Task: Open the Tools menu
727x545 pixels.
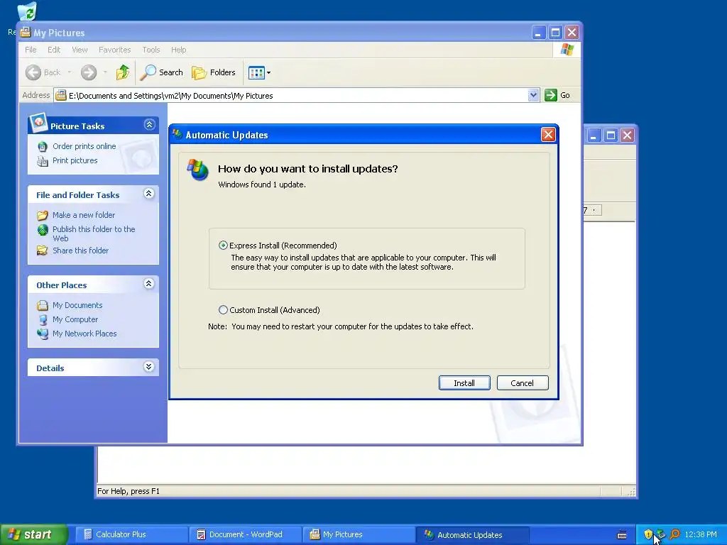Action: [151, 50]
